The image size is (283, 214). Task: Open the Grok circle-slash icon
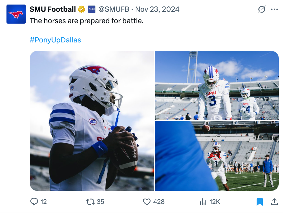click(x=262, y=10)
